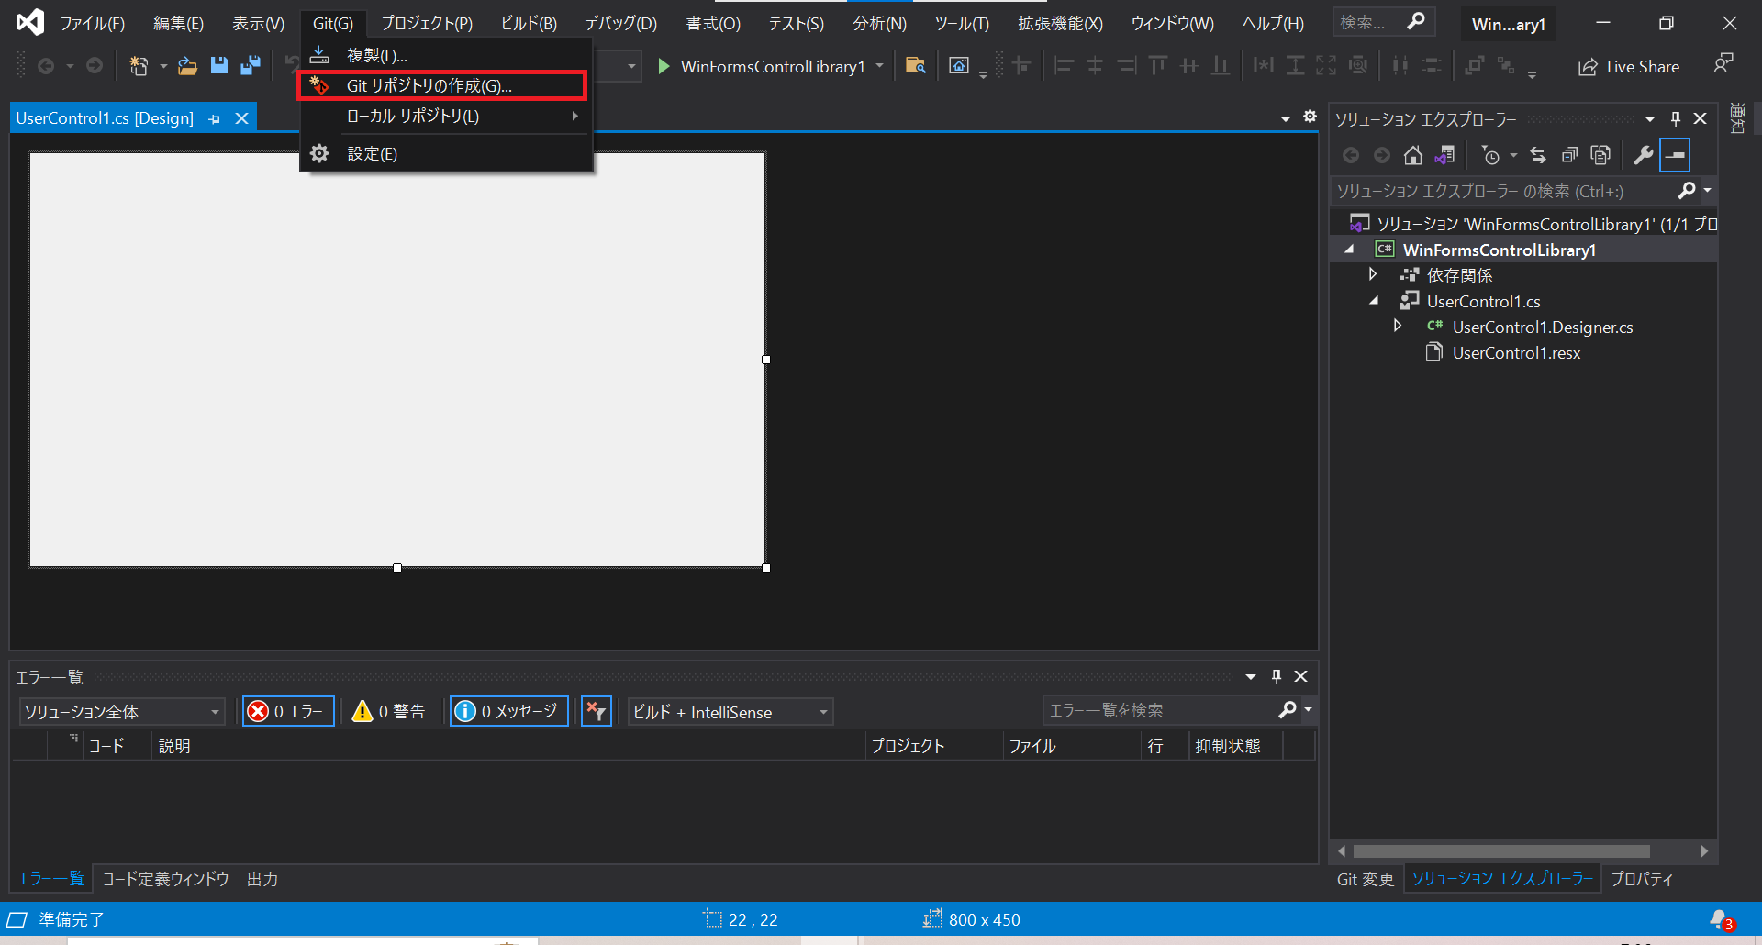Screen dimensions: 1762x945
Task: Collapse all items in Solution Explorer
Action: [1569, 155]
